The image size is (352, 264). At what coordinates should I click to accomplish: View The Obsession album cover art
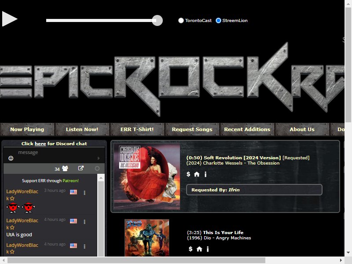point(147,176)
